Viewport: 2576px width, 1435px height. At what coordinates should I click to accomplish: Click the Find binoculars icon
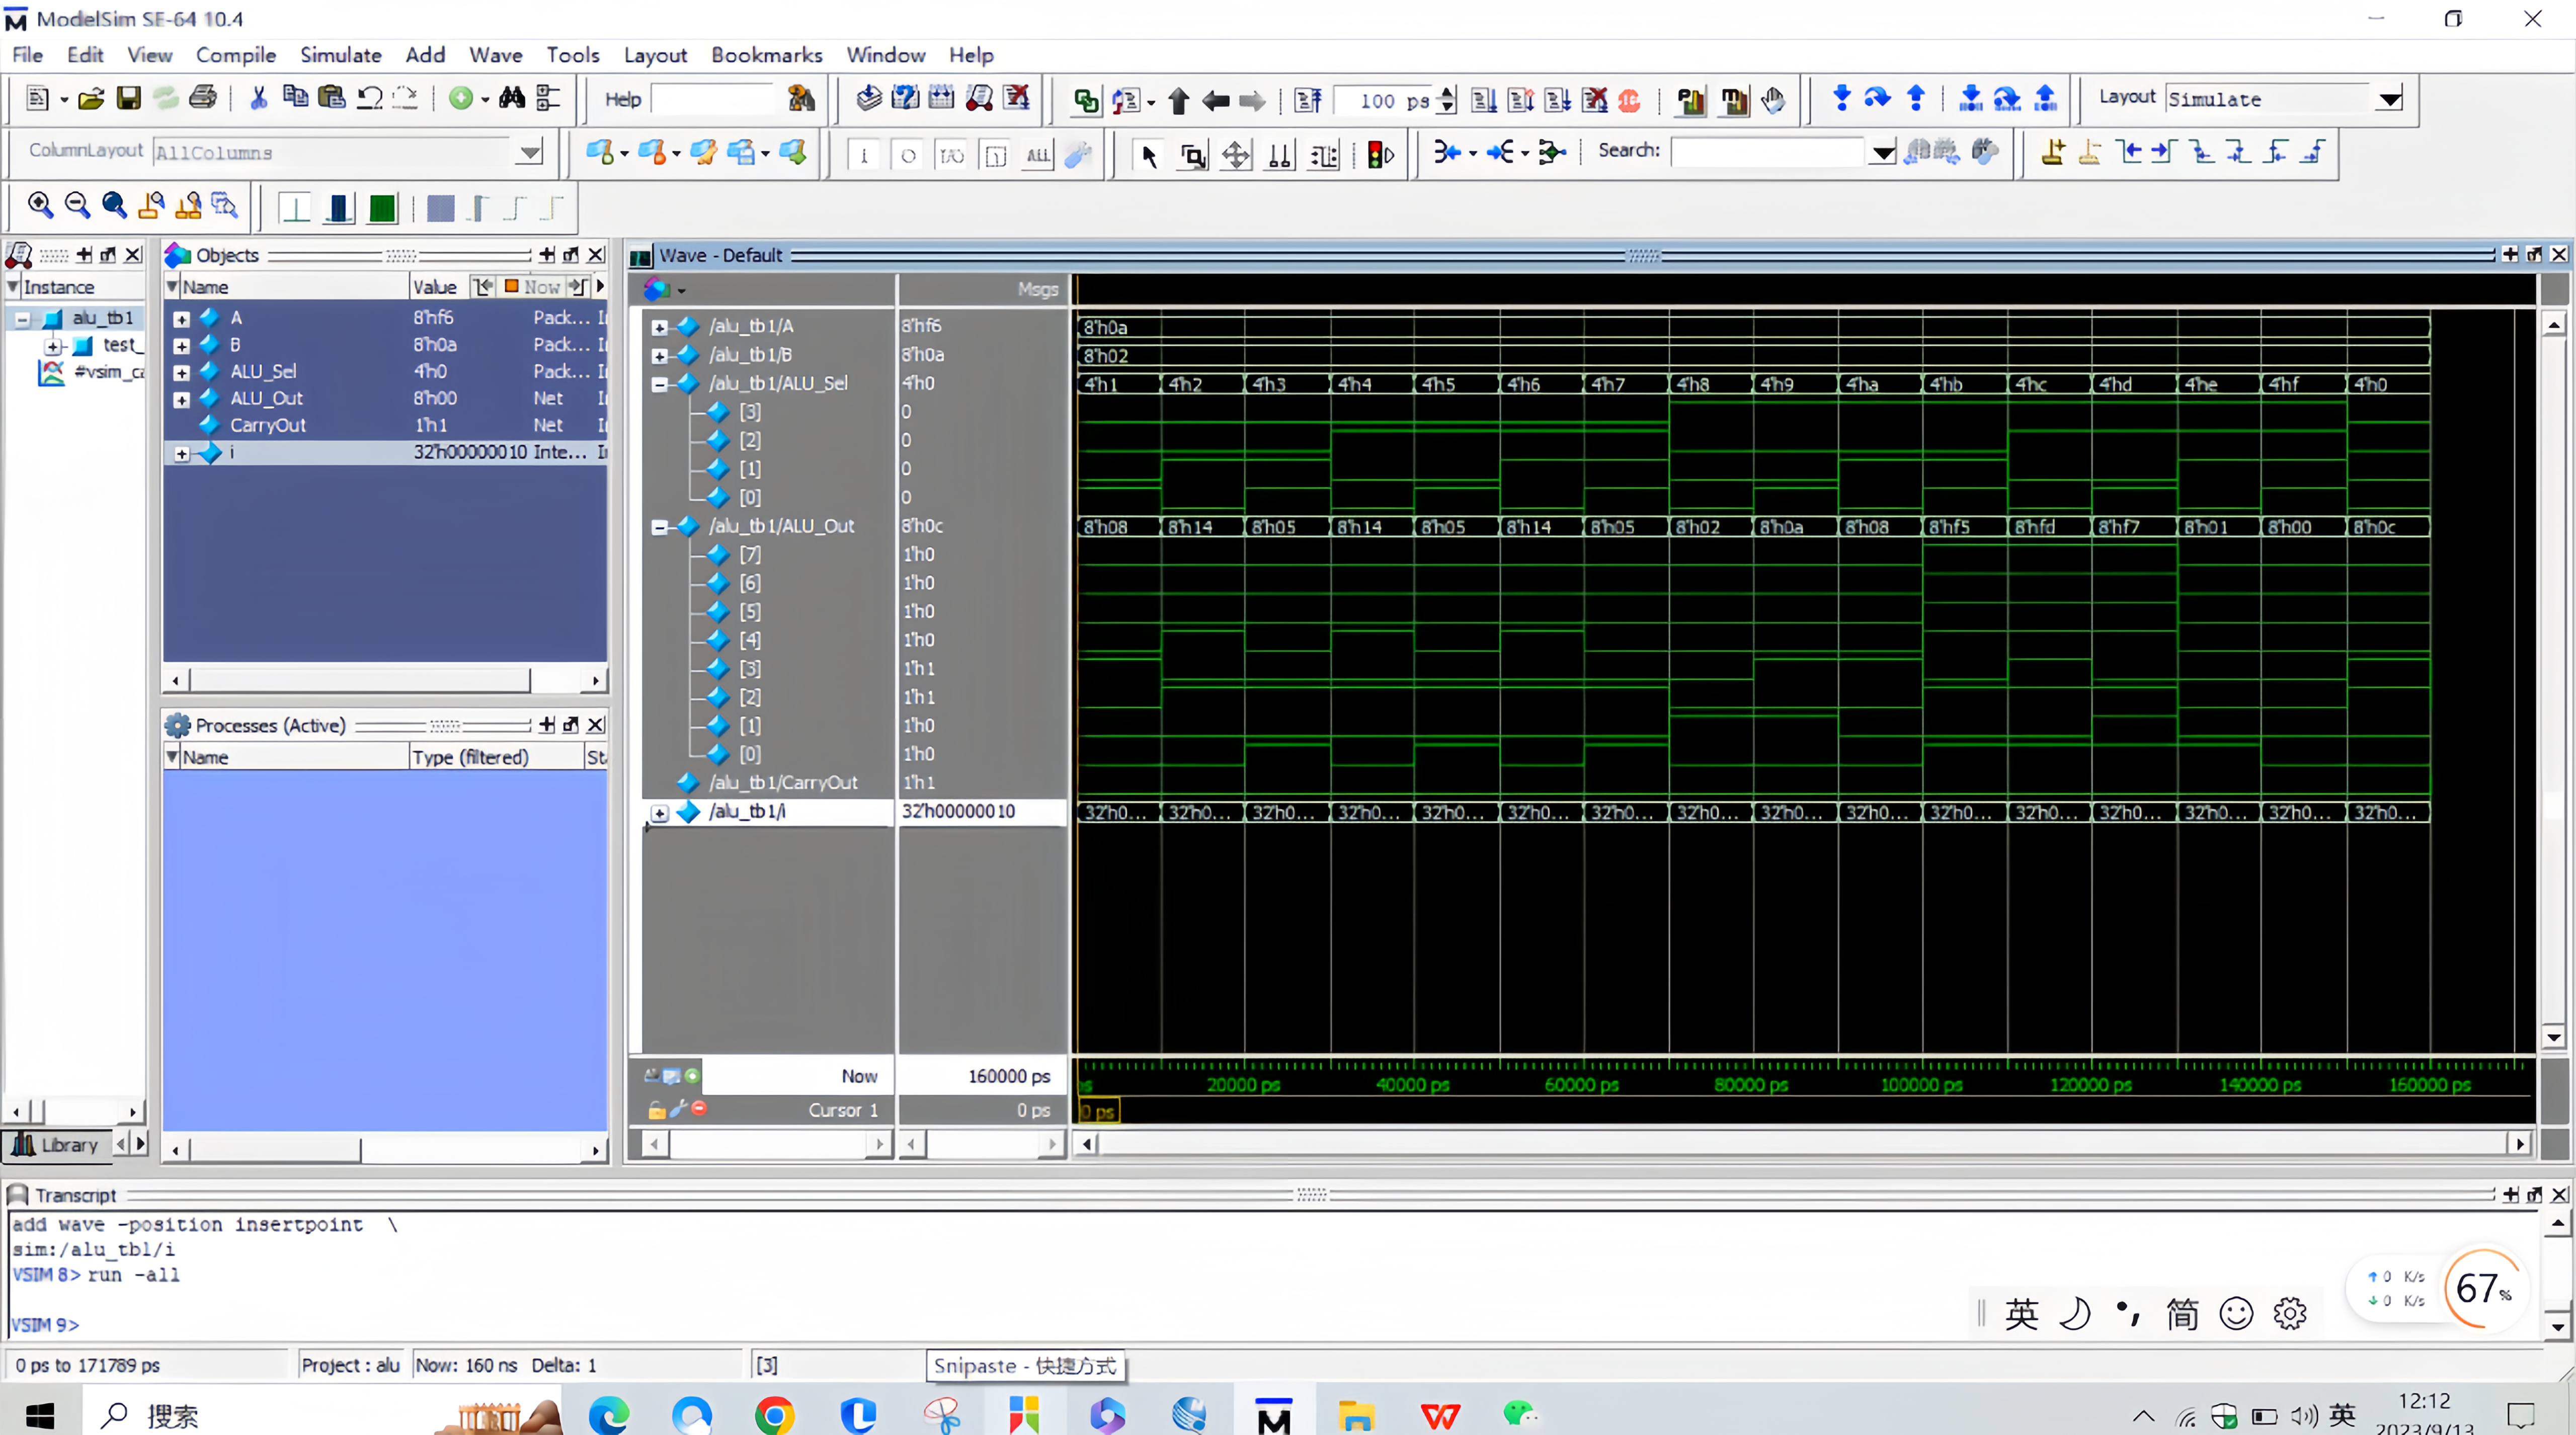tap(512, 98)
